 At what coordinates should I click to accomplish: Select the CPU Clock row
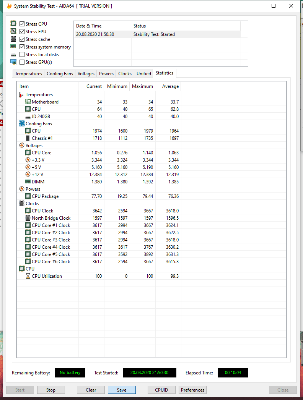(99, 211)
